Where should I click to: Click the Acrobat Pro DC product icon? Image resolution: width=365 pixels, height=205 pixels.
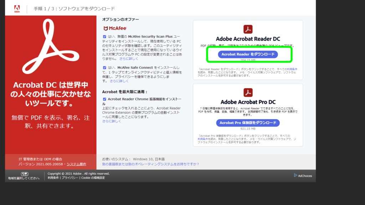pyautogui.click(x=248, y=93)
